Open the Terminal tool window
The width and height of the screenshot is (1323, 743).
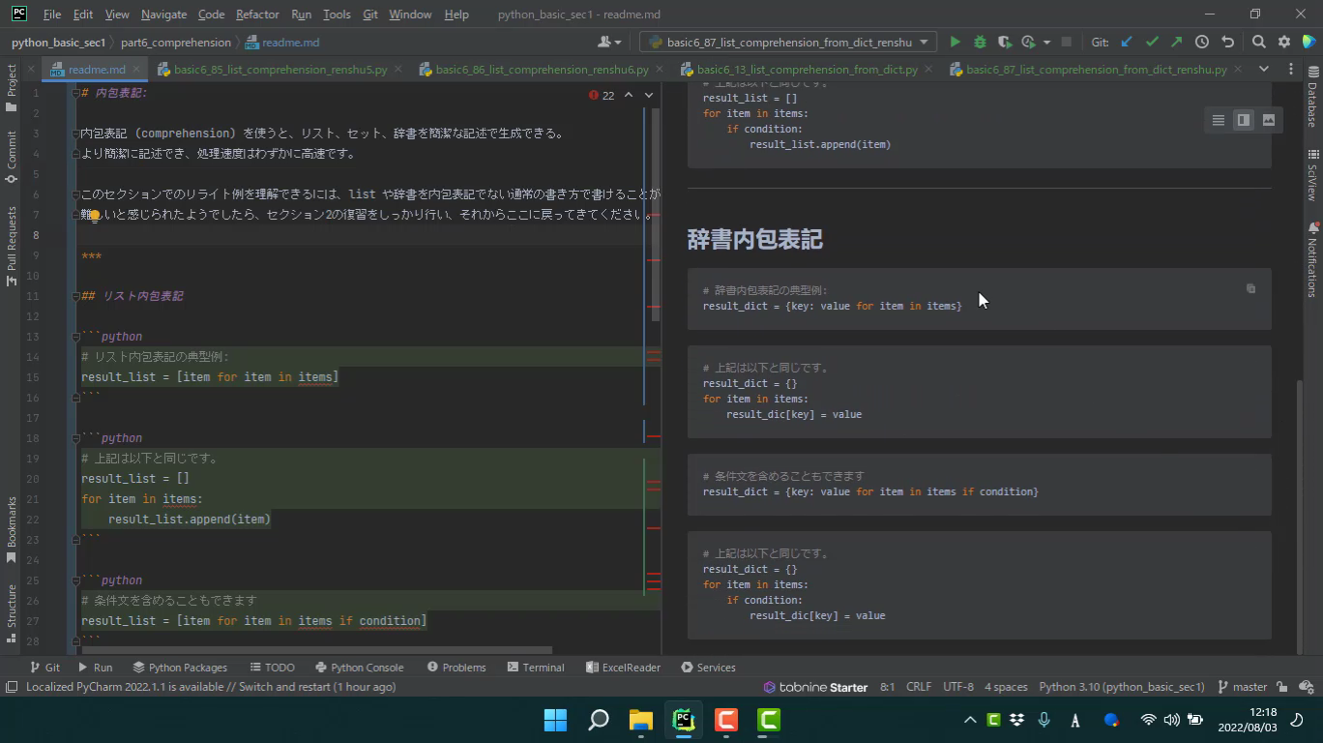pos(535,668)
